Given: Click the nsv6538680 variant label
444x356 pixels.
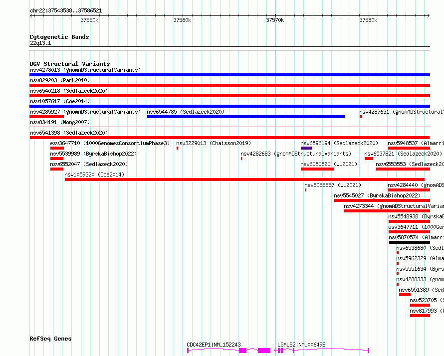Looking at the screenshot, I should click(420, 248).
